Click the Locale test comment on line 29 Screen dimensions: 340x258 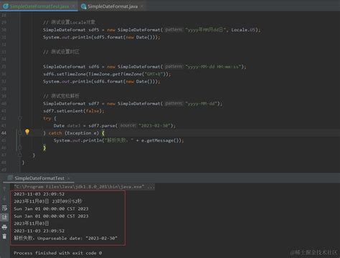[69, 22]
